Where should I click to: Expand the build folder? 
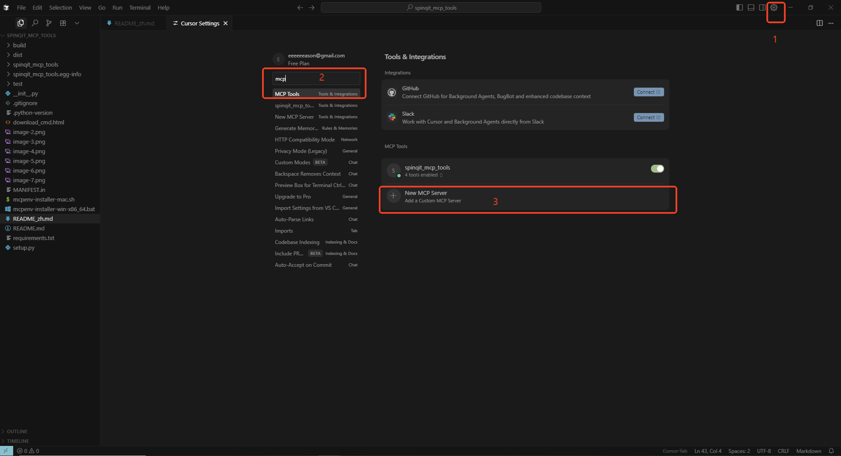click(20, 45)
